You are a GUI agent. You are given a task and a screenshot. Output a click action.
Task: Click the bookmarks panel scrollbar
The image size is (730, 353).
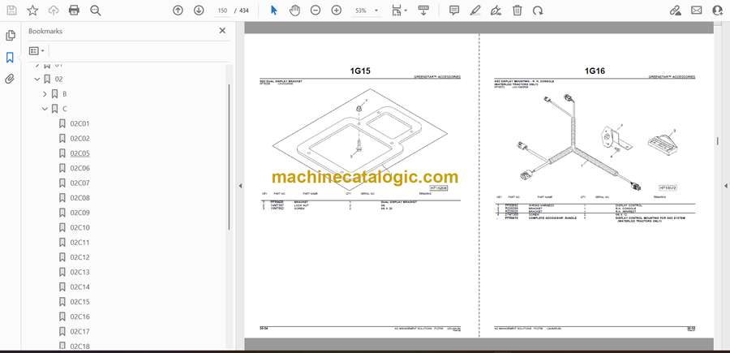pyautogui.click(x=229, y=157)
